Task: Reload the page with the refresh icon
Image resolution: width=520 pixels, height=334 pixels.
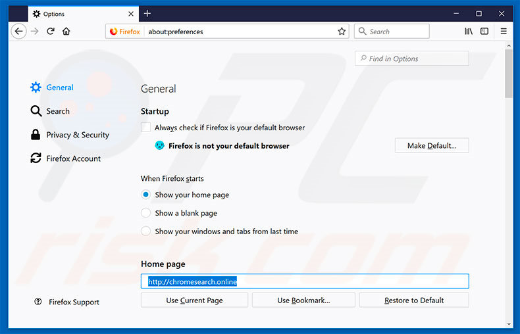Action: 51,32
